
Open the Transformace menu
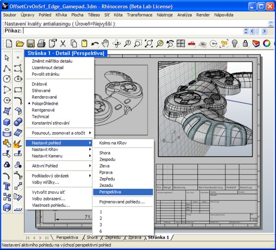coord(139,15)
